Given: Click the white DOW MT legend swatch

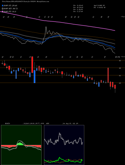Looking at the screenshot, I should pyautogui.click(x=3, y=9).
